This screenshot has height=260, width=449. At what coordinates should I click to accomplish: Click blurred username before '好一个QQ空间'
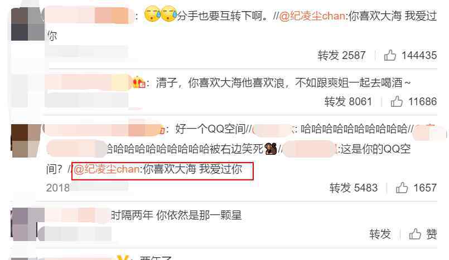[103, 129]
